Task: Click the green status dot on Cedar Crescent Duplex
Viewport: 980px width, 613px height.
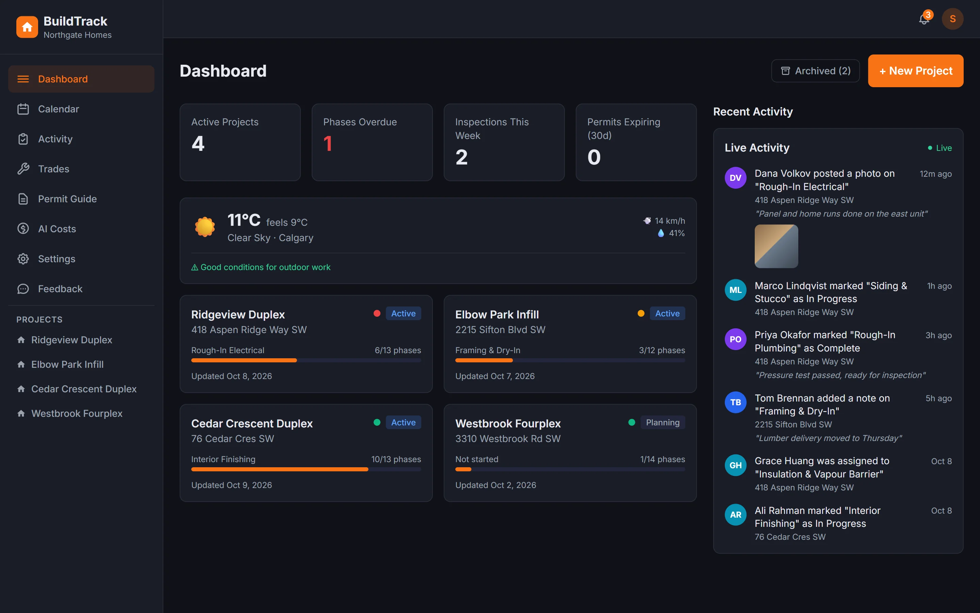Action: pos(377,422)
